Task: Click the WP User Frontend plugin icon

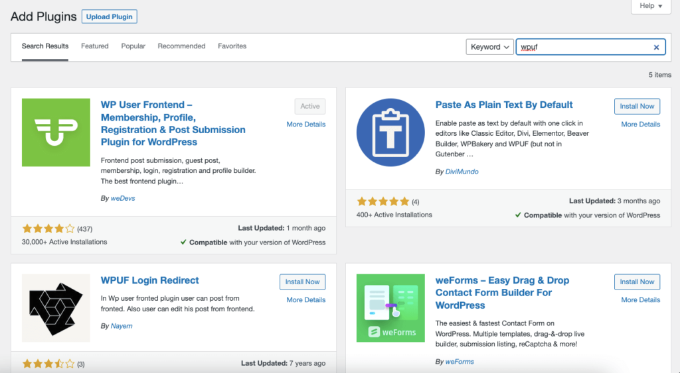Action: [56, 133]
